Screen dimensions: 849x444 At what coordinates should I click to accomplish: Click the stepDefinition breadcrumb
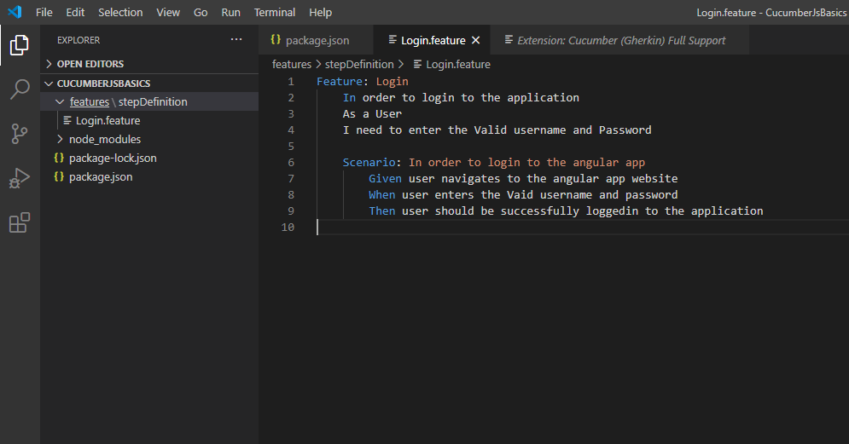pyautogui.click(x=359, y=65)
